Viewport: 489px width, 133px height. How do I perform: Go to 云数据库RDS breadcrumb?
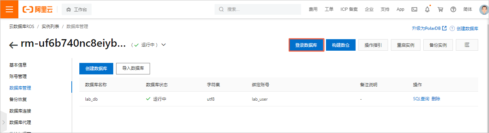coord(22,27)
